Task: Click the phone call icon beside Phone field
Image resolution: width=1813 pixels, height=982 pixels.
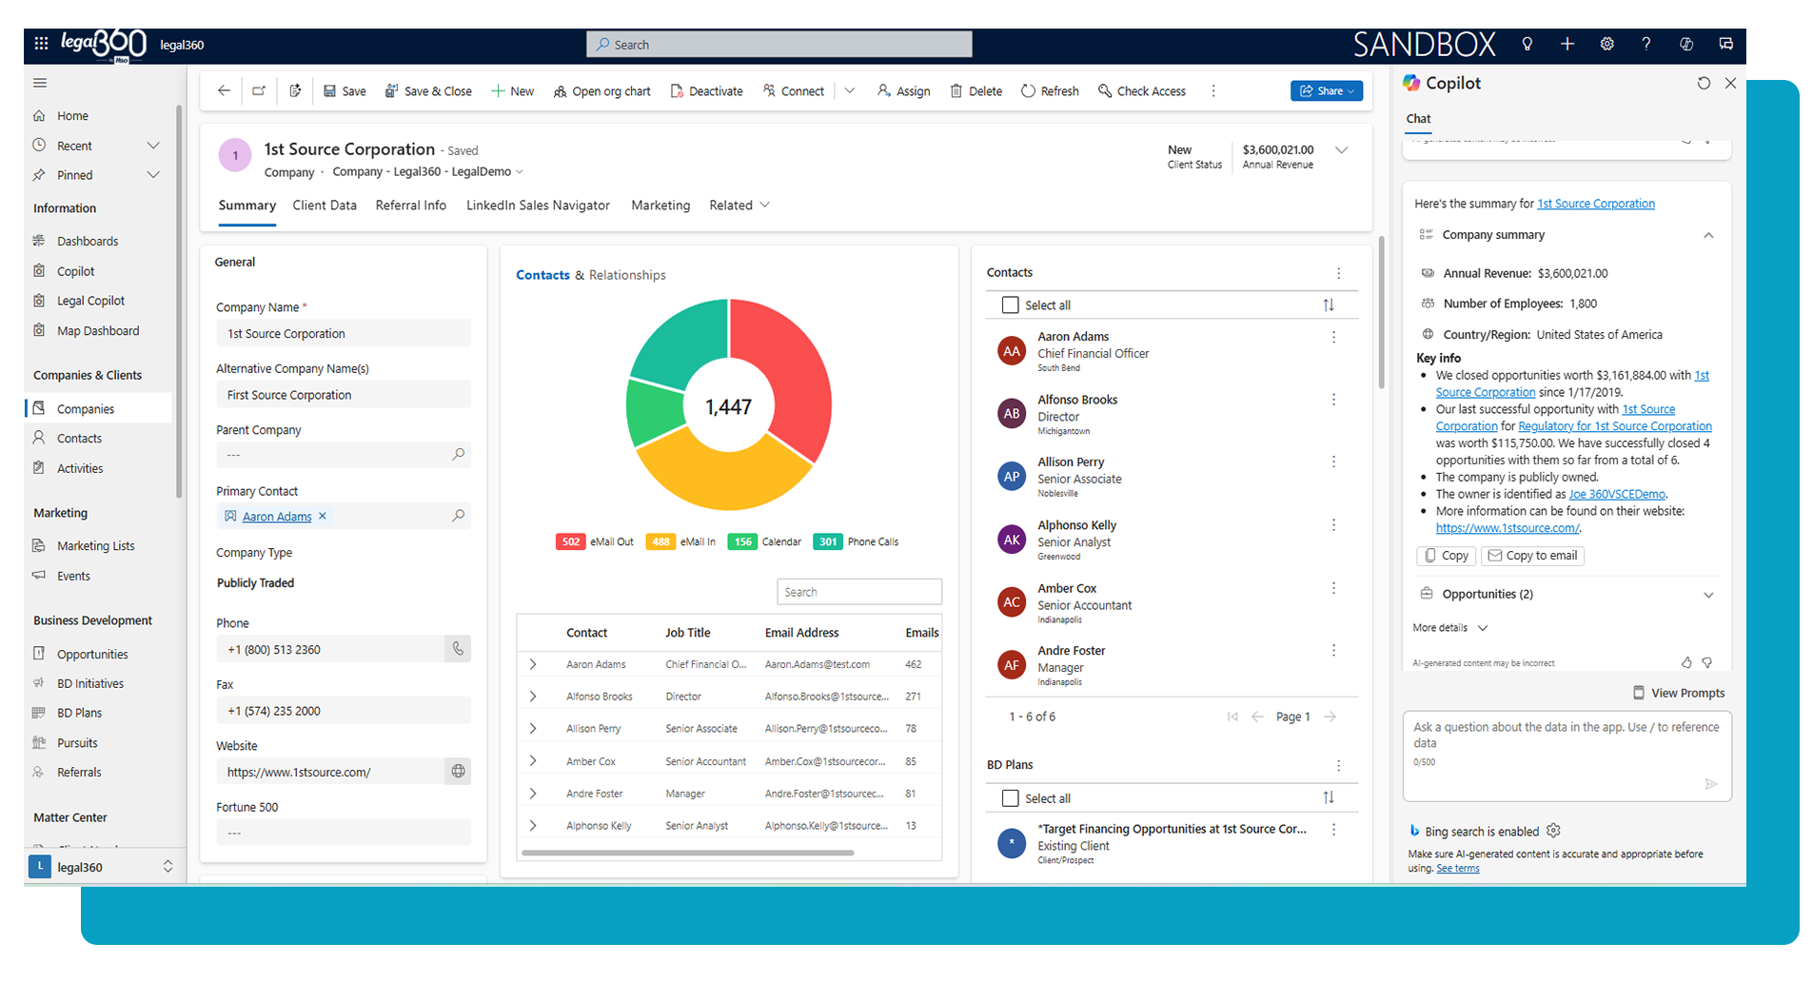Action: click(458, 649)
